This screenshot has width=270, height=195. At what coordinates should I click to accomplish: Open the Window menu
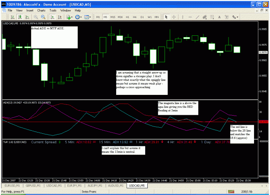[65, 10]
